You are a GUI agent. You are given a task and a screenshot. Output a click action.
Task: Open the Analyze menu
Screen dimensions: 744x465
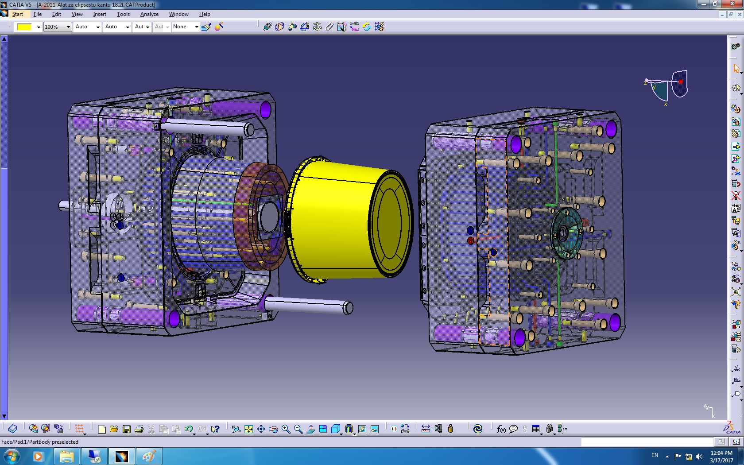pyautogui.click(x=149, y=14)
